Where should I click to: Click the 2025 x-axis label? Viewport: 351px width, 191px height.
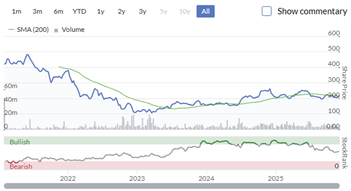tap(276, 178)
